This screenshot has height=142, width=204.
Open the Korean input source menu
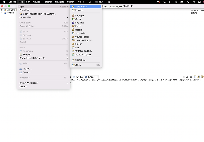tap(176, 2)
